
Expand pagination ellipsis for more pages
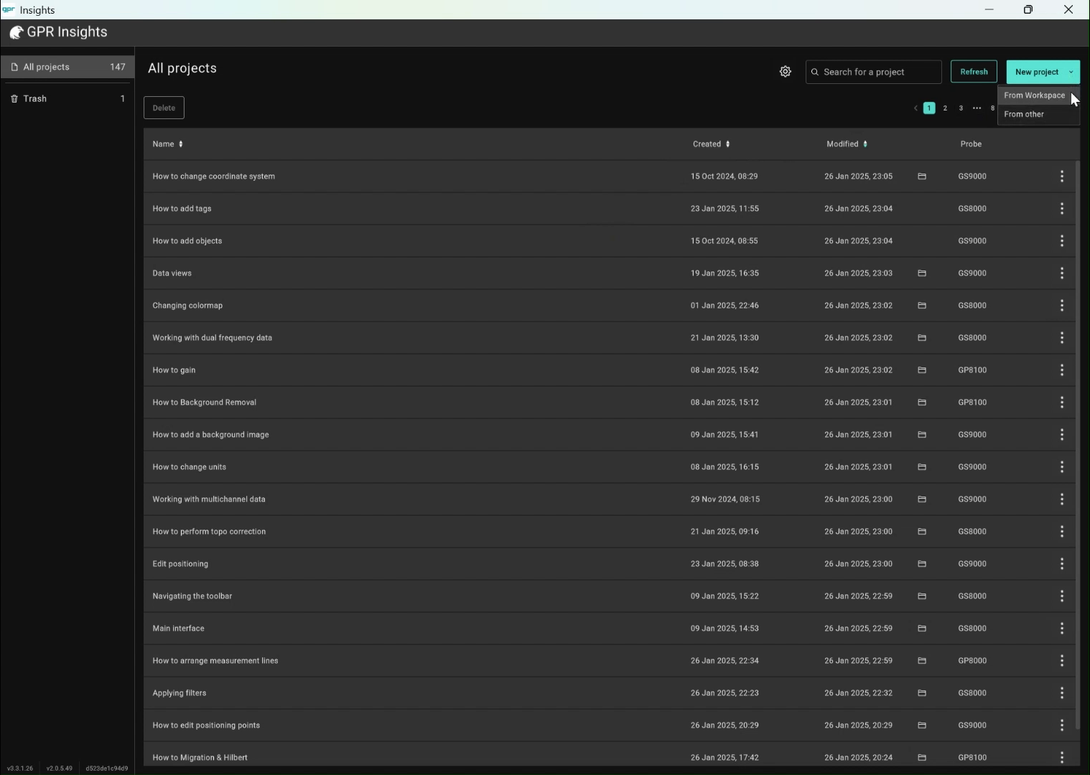click(x=977, y=108)
